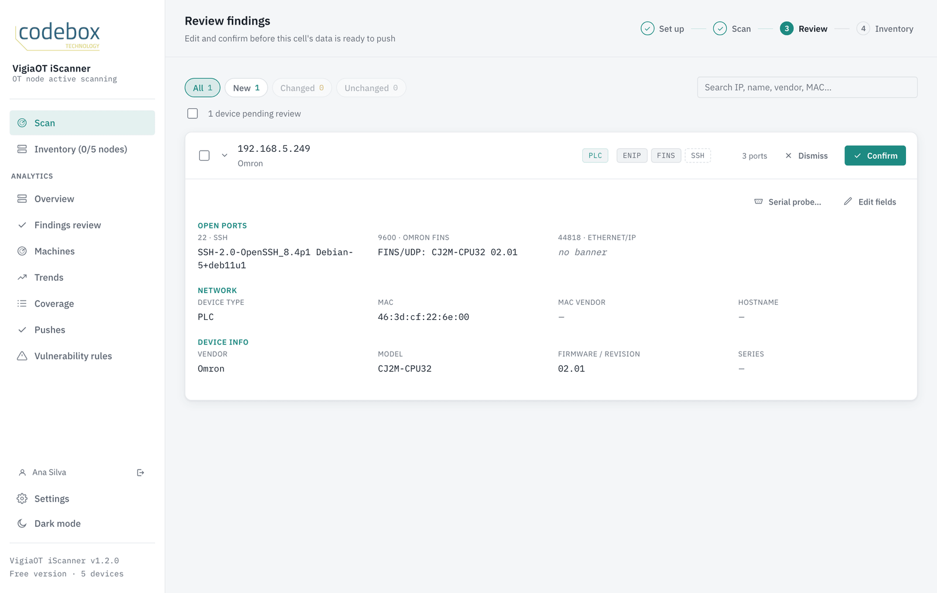Click the pencil icon for Edit fields
Screen dimensions: 937x593
point(848,202)
